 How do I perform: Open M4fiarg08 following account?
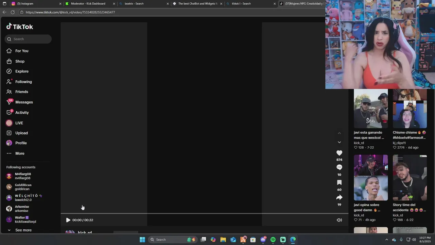(23, 176)
